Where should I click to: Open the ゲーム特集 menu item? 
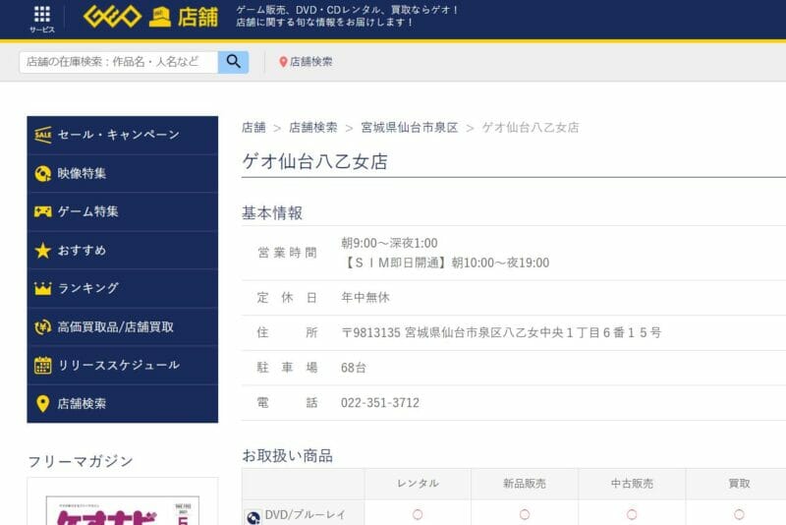122,211
